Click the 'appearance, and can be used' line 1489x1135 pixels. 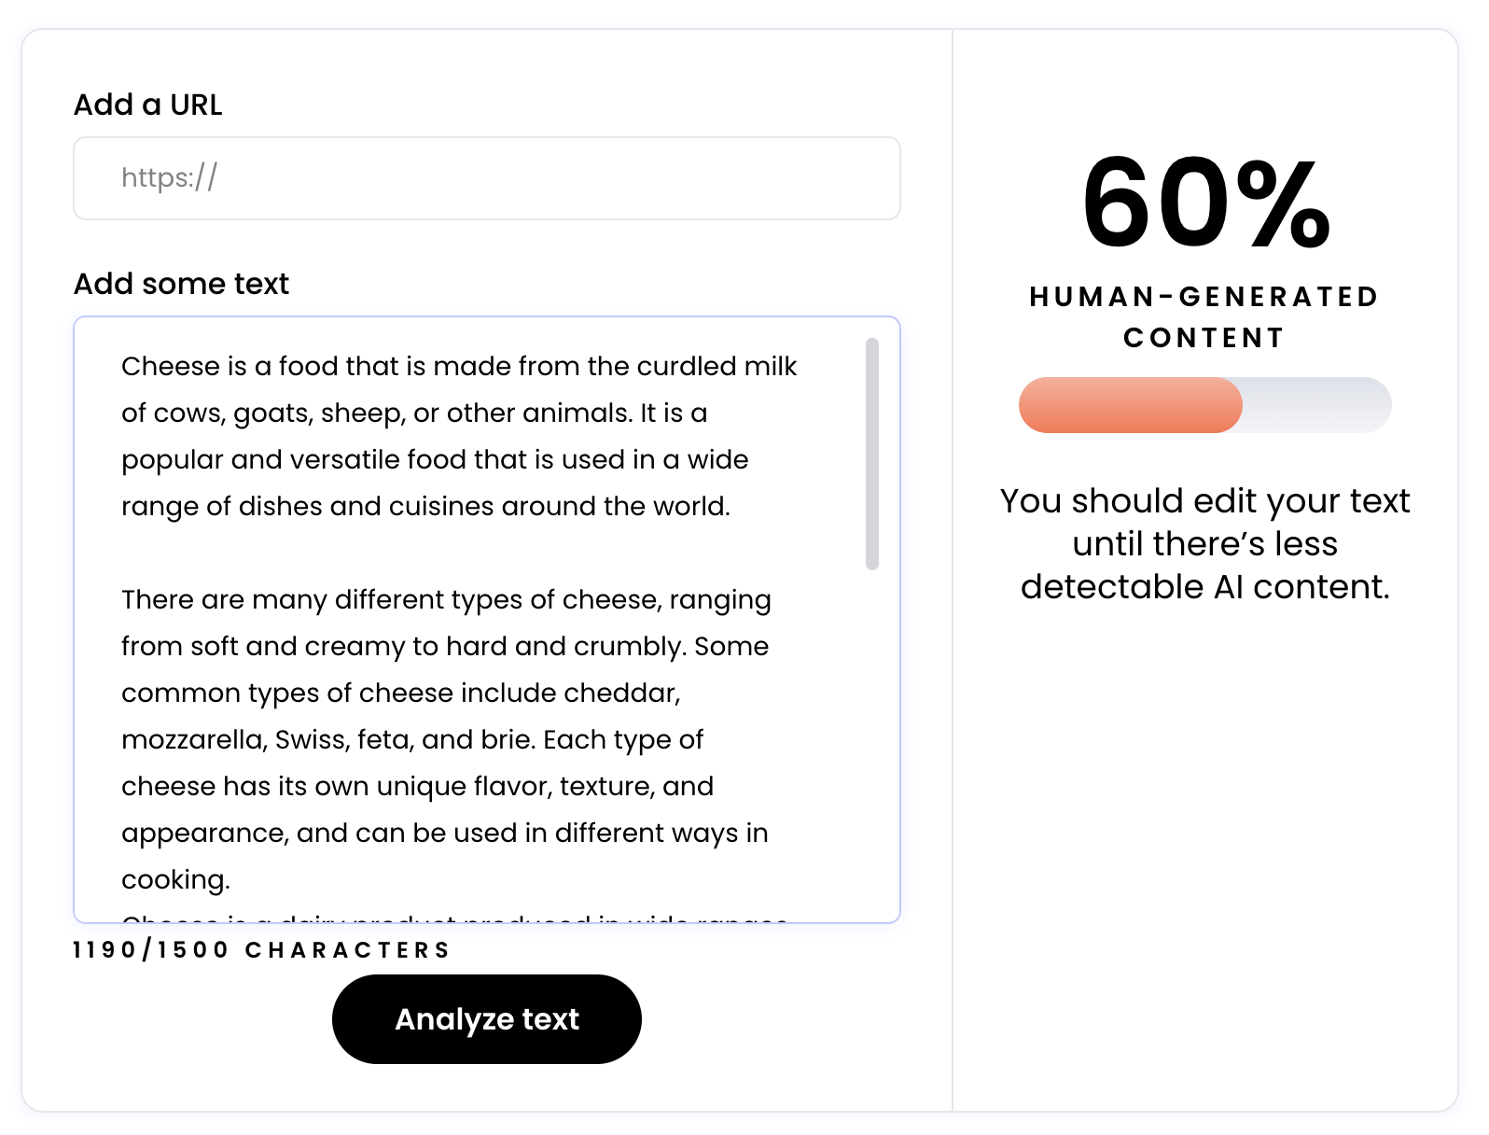coord(444,833)
